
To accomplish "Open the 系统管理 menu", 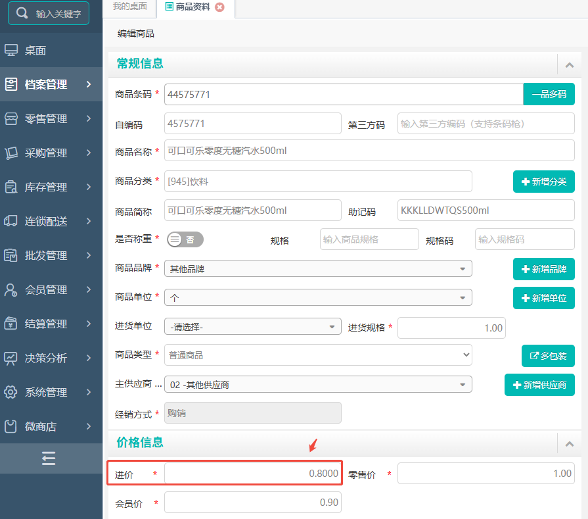I will click(51, 392).
